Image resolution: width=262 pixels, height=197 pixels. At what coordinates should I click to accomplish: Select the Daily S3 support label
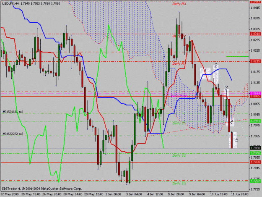tap(179, 184)
